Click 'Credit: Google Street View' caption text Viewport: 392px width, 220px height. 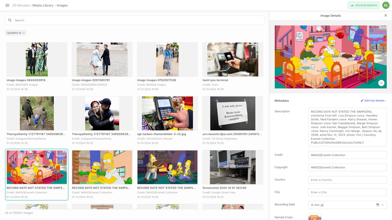[219, 192]
